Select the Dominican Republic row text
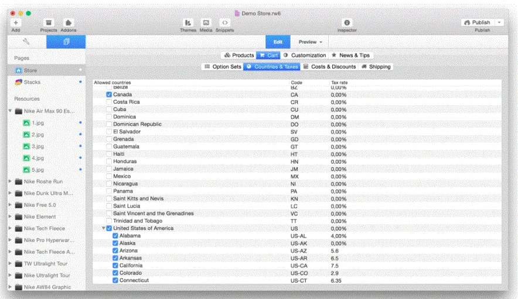This screenshot has width=518, height=299. (138, 124)
